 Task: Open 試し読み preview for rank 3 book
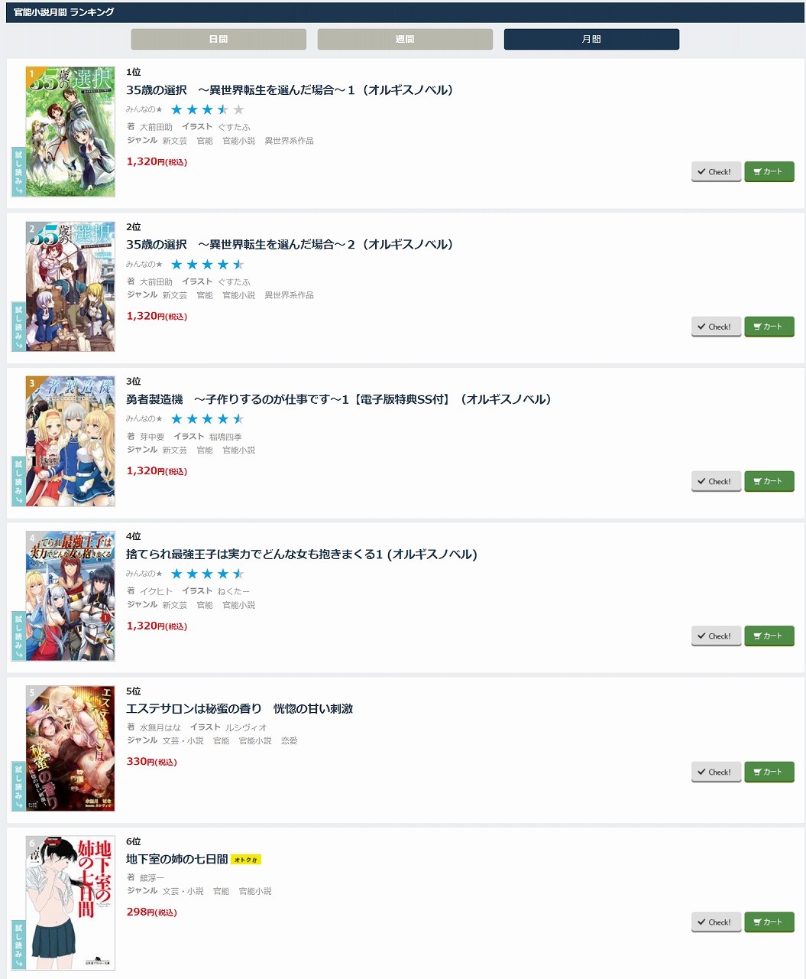click(18, 481)
